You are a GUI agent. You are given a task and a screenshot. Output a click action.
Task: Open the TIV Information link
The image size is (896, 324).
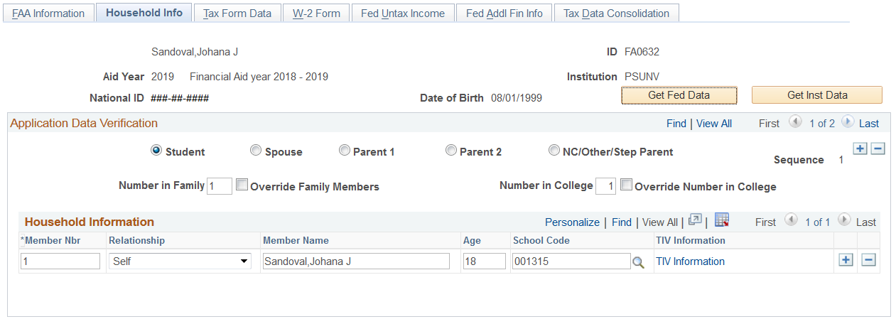(x=690, y=261)
